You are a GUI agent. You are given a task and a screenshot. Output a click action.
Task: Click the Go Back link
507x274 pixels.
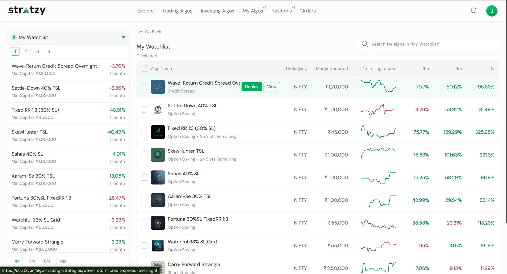[x=150, y=32]
